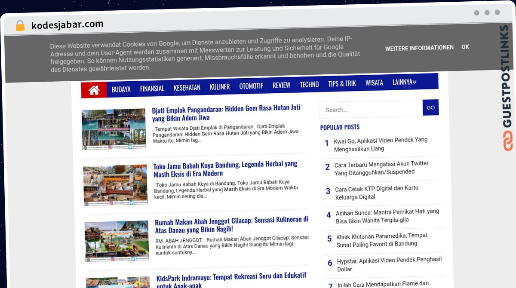The width and height of the screenshot is (516, 288).
Task: Open the OTOMOTIF section
Action: (251, 86)
